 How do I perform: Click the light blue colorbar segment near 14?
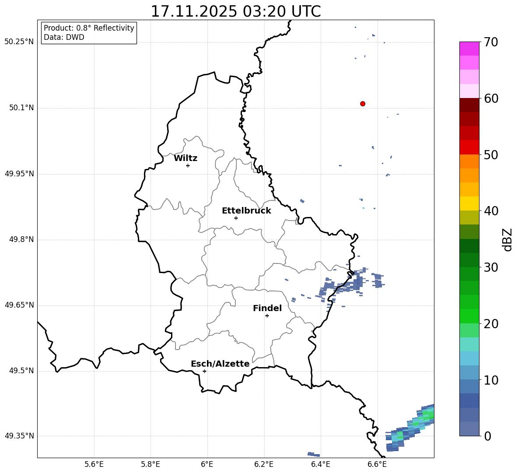[x=469, y=358]
